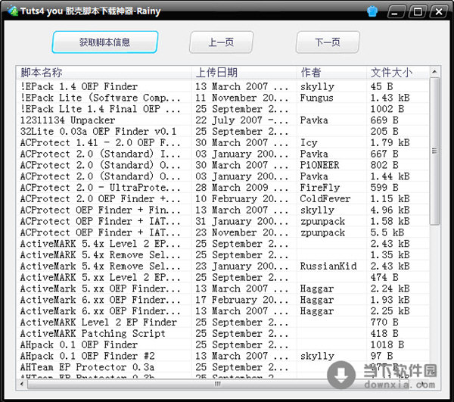Select row ActiveMARK 5.4x Level 2 EP...
Image resolution: width=454 pixels, height=402 pixels.
(x=222, y=244)
